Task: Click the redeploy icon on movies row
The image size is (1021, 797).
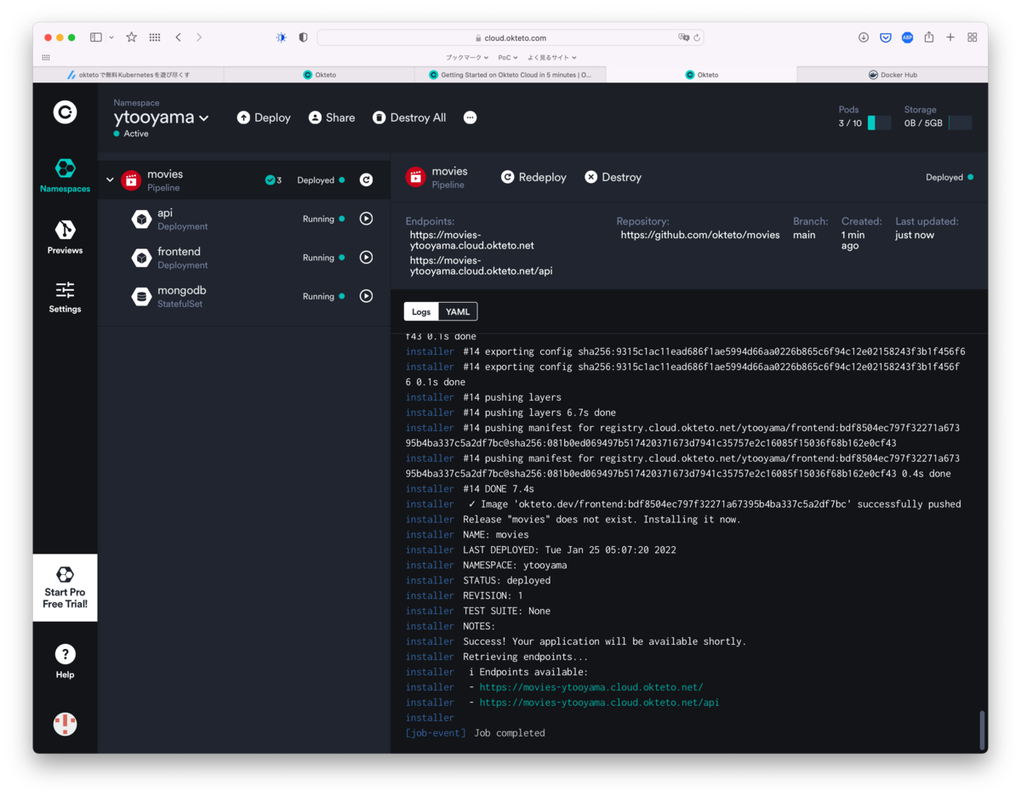Action: tap(366, 179)
